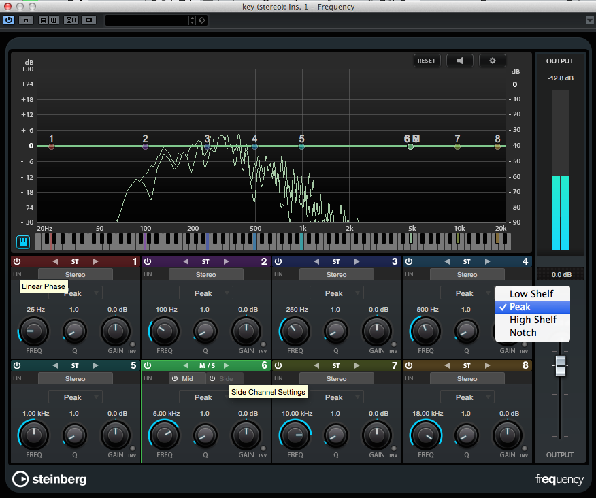Click the output level fader handle
Viewport: 596px width, 498px height.
pos(560,366)
